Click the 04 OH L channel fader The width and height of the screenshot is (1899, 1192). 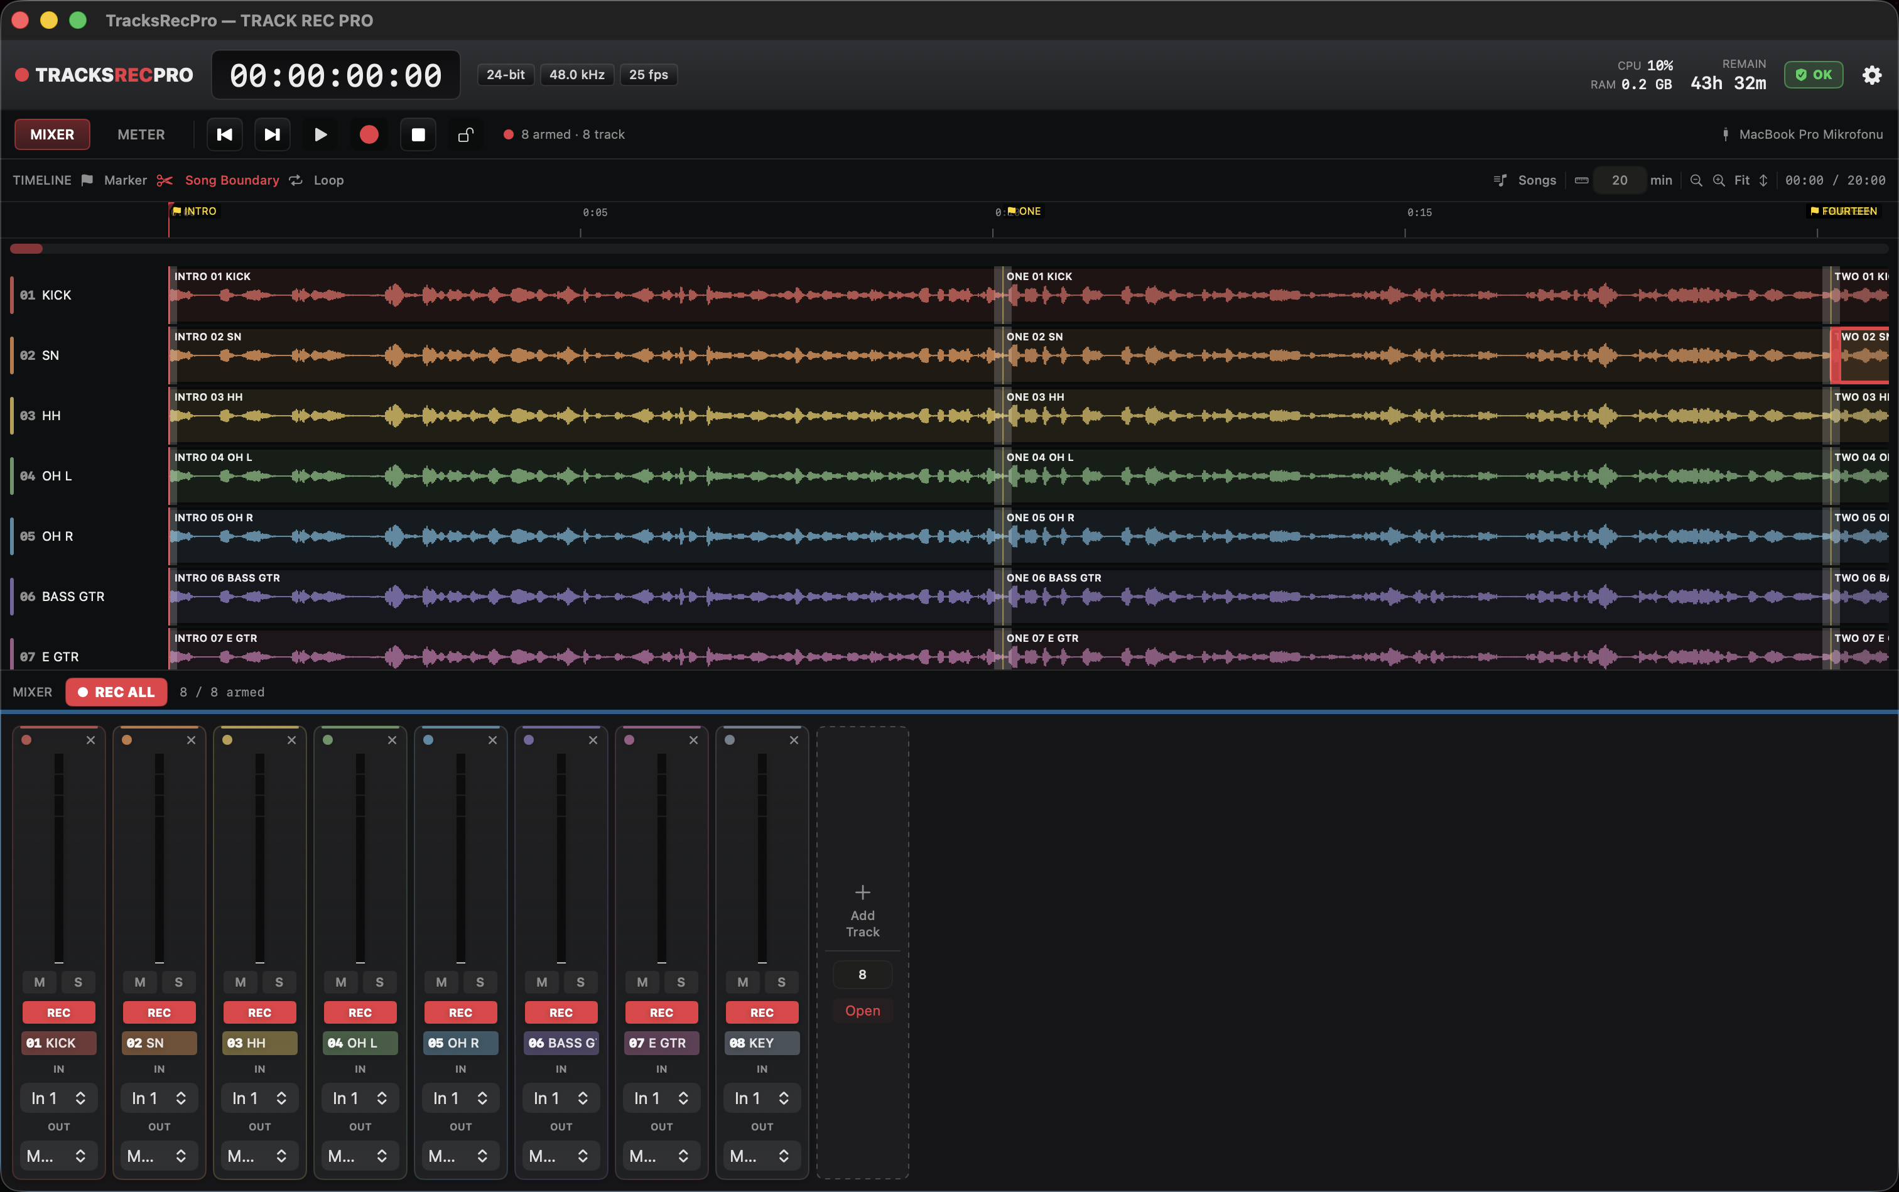360,859
